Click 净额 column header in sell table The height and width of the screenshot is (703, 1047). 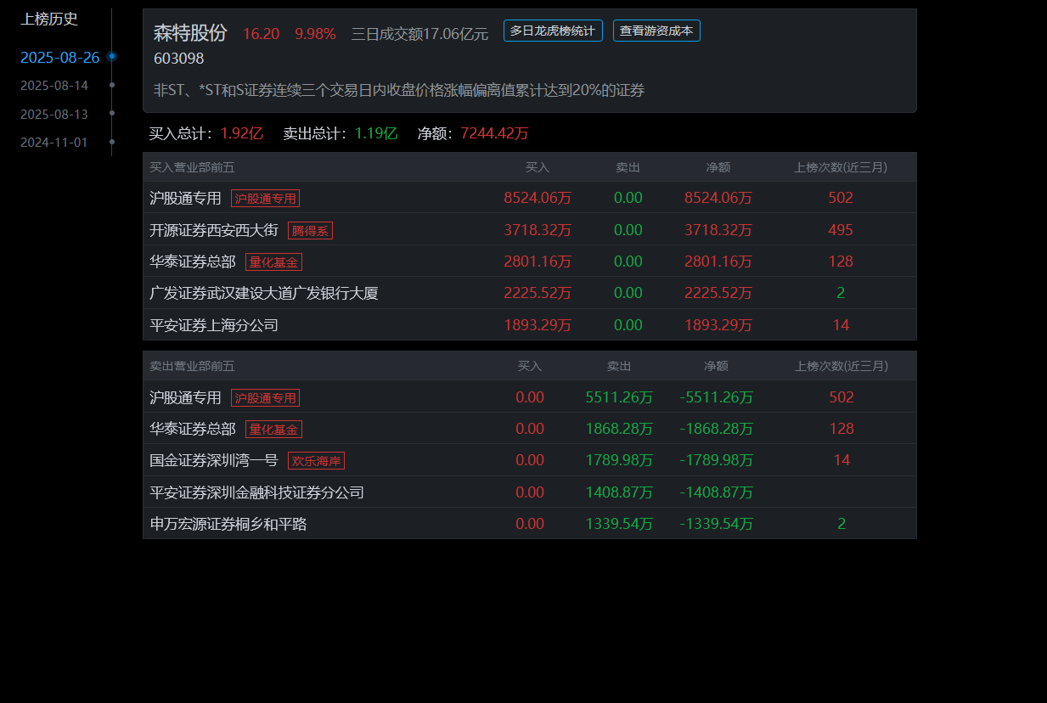pos(716,366)
